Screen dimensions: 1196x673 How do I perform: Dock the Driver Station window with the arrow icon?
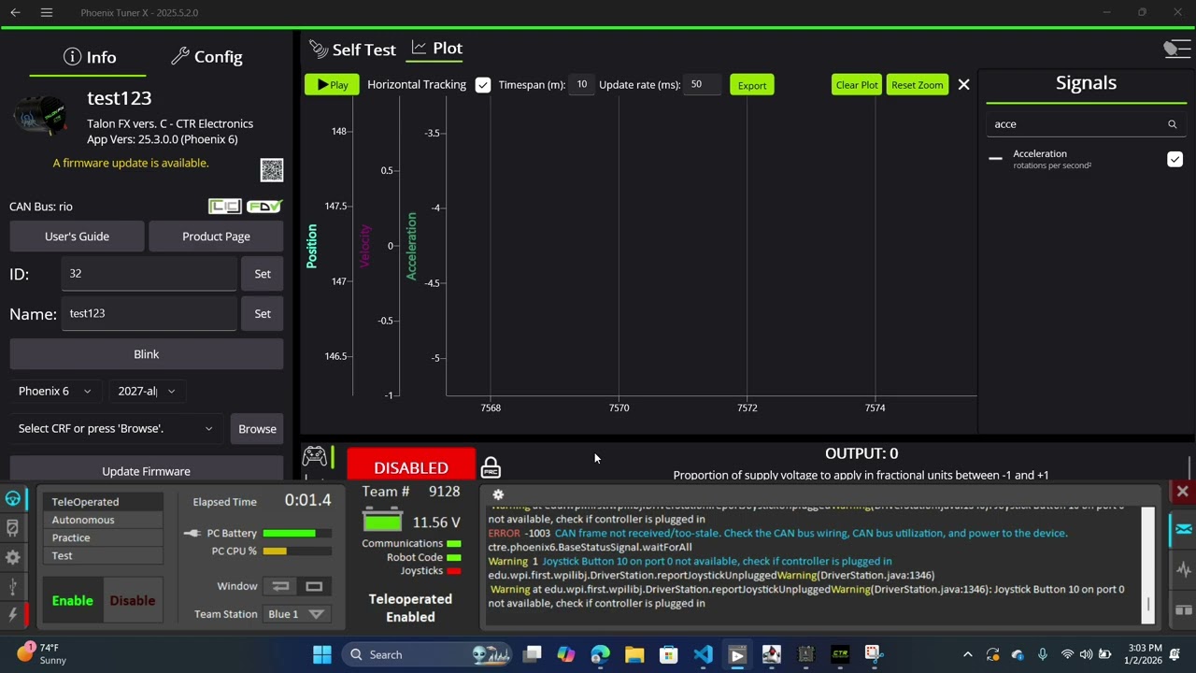pyautogui.click(x=280, y=586)
